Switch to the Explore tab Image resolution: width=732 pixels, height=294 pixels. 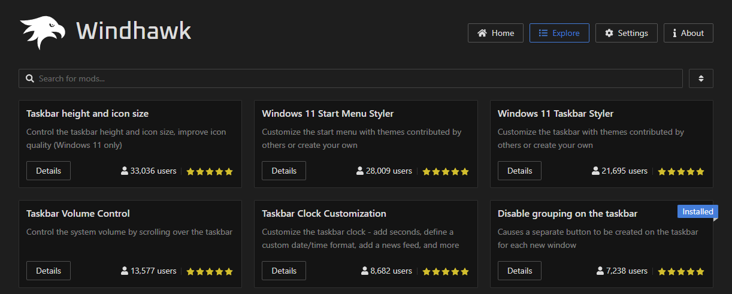pos(559,33)
